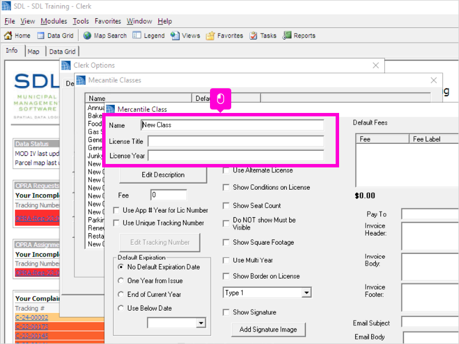Open the Modules menu
The image size is (459, 344).
click(x=53, y=21)
